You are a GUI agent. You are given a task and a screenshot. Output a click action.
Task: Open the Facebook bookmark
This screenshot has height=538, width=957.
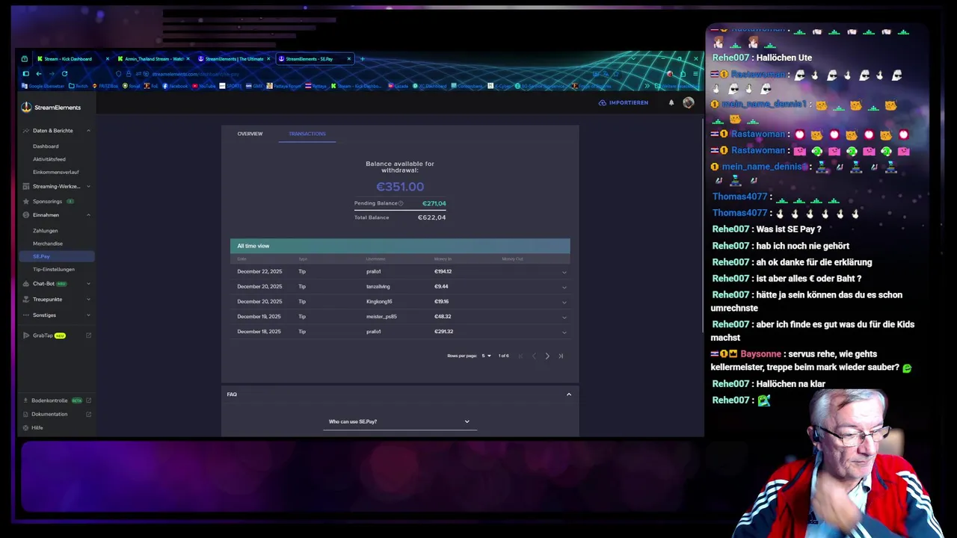[175, 86]
